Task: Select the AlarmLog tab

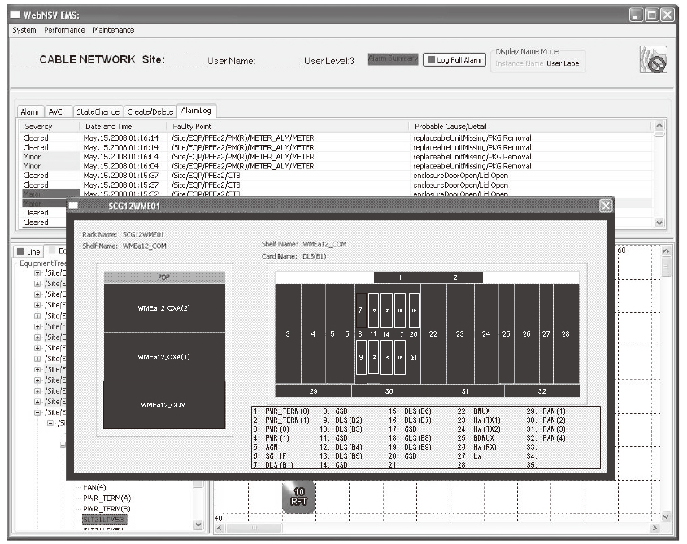Action: tap(196, 111)
